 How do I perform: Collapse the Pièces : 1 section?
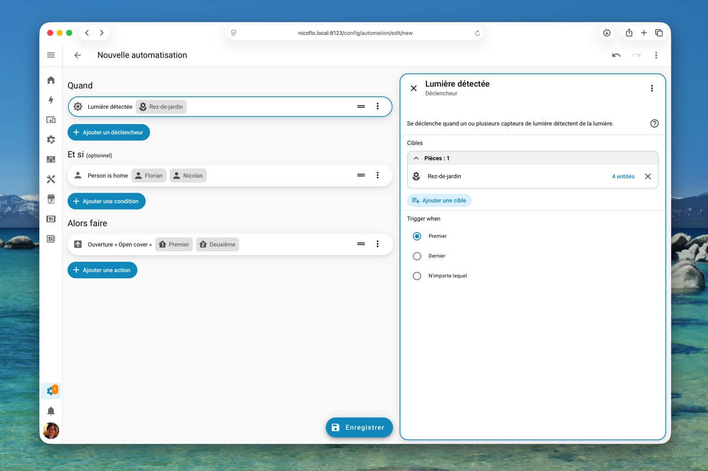coord(416,158)
